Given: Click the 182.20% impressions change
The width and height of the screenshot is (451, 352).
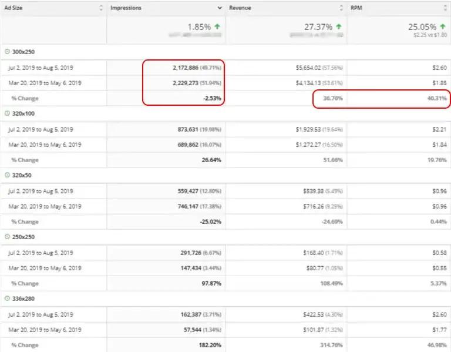Looking at the screenshot, I should click(210, 345).
